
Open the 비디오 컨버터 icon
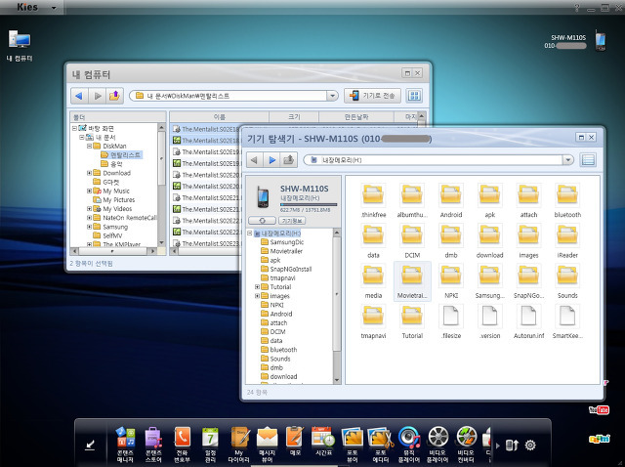click(466, 444)
